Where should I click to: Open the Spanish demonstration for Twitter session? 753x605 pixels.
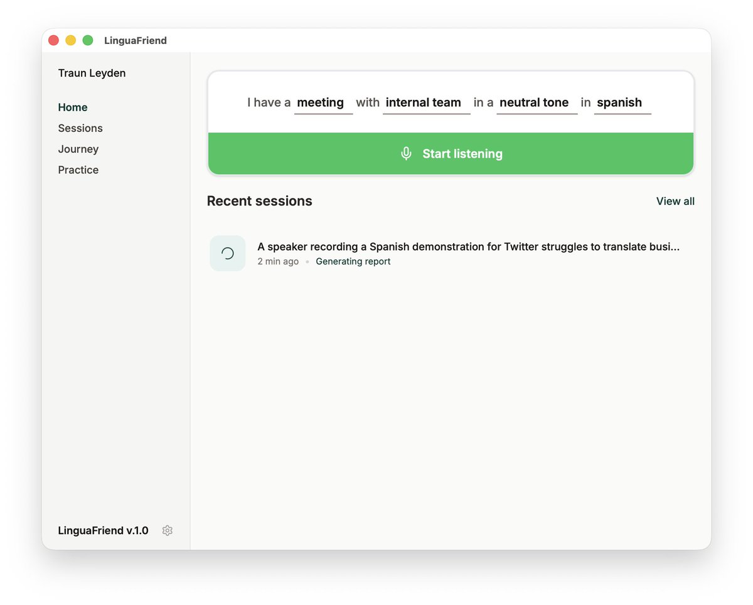coord(451,253)
